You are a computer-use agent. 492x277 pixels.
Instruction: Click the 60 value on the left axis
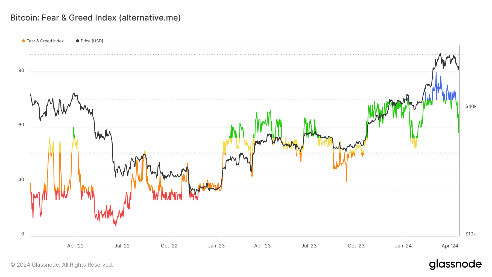coord(21,125)
